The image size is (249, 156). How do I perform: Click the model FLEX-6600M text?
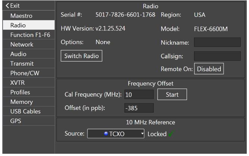211,29
